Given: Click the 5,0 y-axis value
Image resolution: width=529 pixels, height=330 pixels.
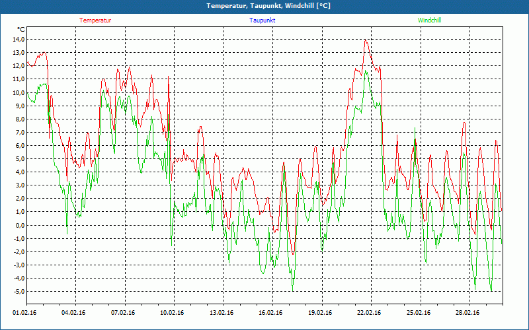Looking at the screenshot, I should coord(20,159).
